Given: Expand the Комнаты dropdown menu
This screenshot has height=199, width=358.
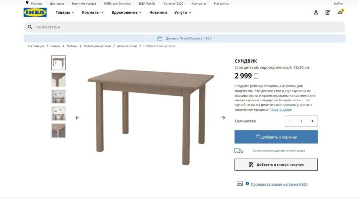Looking at the screenshot, I should 92,12.
